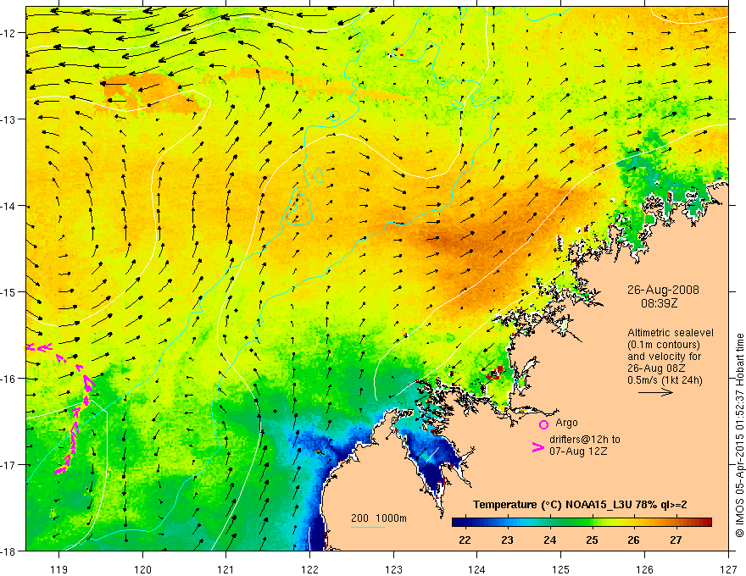746x576 pixels.
Task: Click the longitude axis label 121
Action: (226, 569)
